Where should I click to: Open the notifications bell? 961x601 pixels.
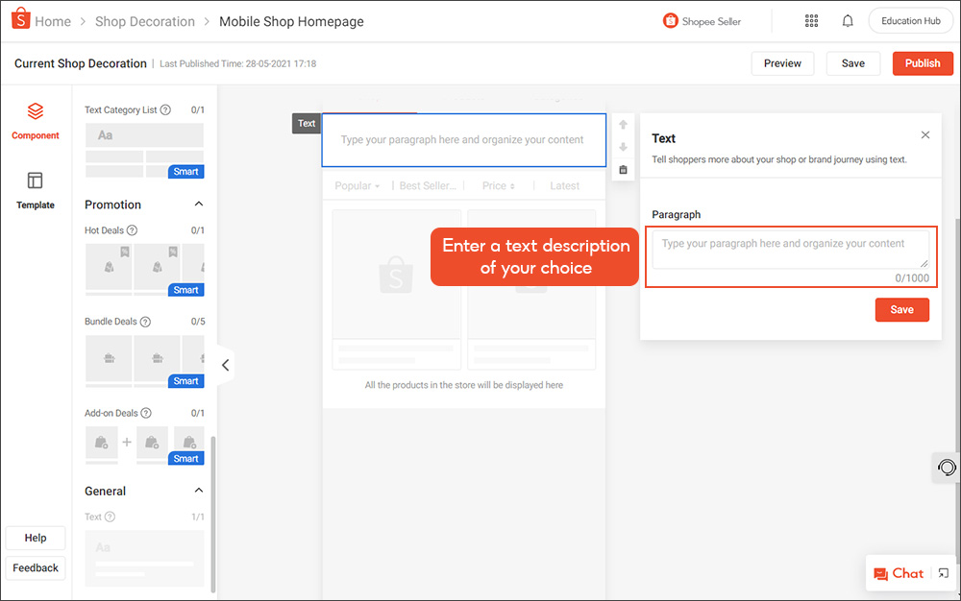(848, 21)
